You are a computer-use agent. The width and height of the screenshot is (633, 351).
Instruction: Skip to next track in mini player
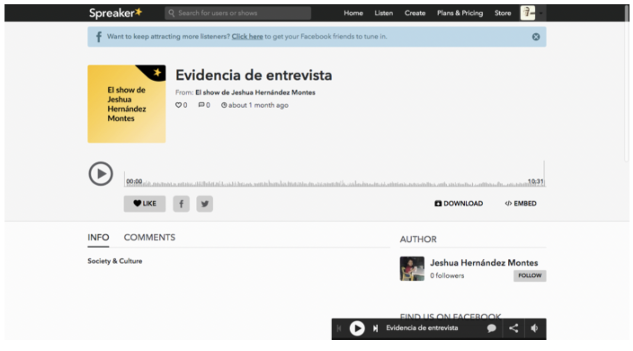click(375, 328)
